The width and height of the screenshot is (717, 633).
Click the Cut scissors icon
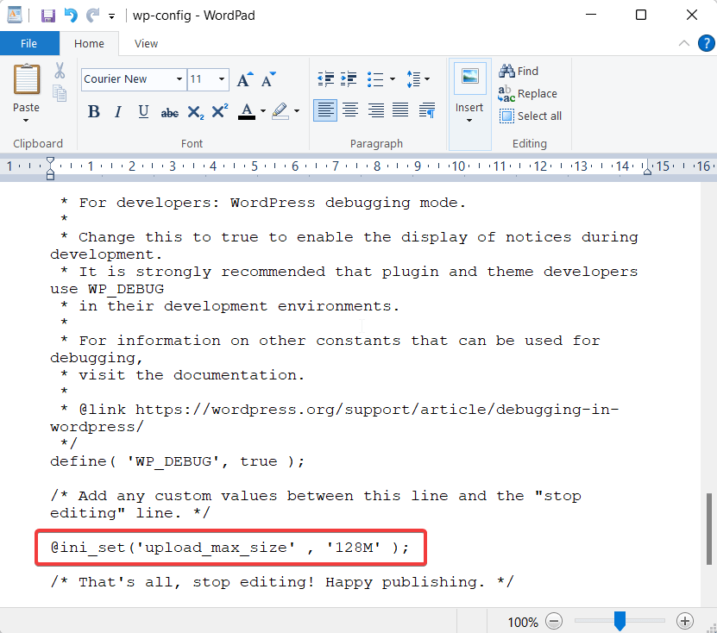point(60,71)
